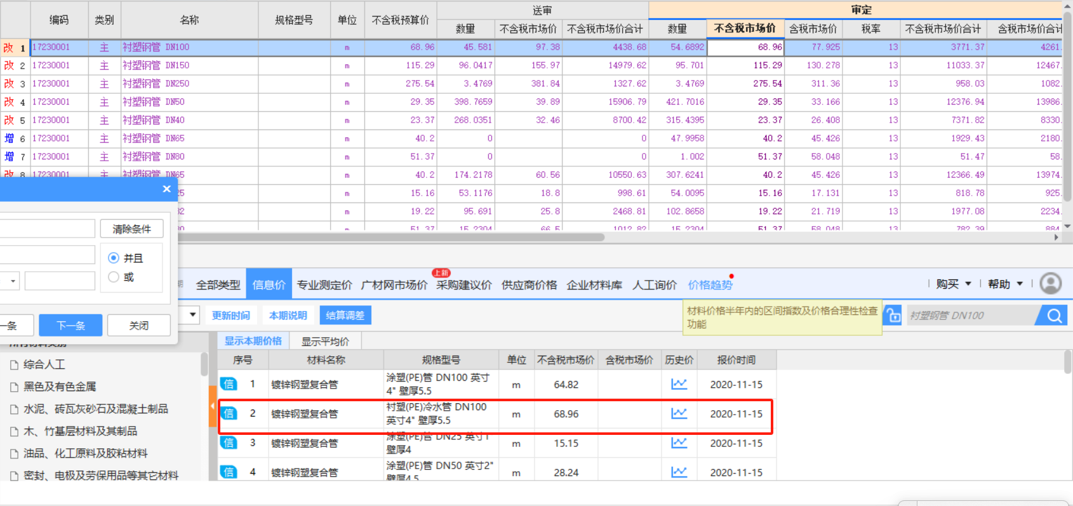Switch to 人工询价 tab
Viewport: 1073px width, 506px height.
tap(655, 285)
